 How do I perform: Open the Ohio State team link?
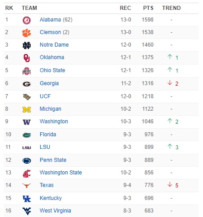click(52, 70)
